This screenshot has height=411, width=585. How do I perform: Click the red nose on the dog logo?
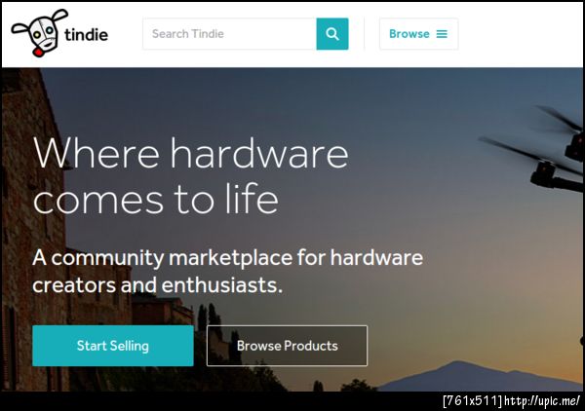click(x=38, y=52)
